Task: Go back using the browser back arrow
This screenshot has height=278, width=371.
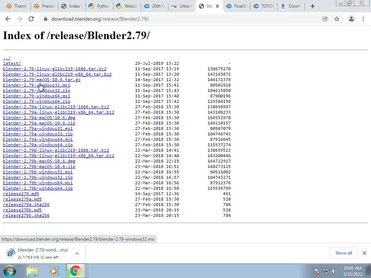Action: pos(8,19)
